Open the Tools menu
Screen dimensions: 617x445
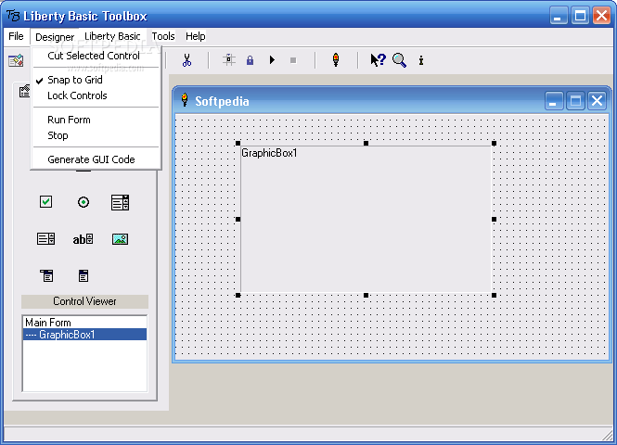pos(163,36)
